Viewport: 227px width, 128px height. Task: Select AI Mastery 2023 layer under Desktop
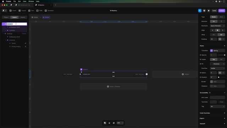pos(15,37)
